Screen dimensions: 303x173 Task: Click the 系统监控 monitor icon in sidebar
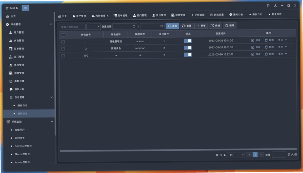click(x=8, y=122)
